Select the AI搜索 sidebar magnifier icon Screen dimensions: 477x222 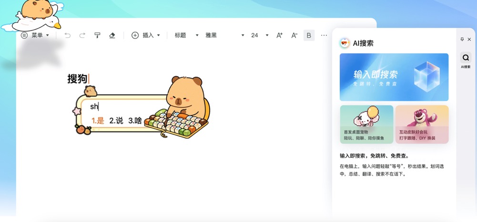pos(466,58)
